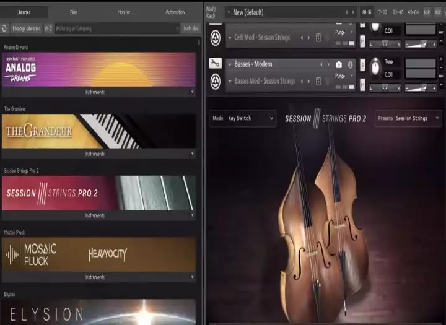Turn the Tune knob on Basses - Modern

375,67
